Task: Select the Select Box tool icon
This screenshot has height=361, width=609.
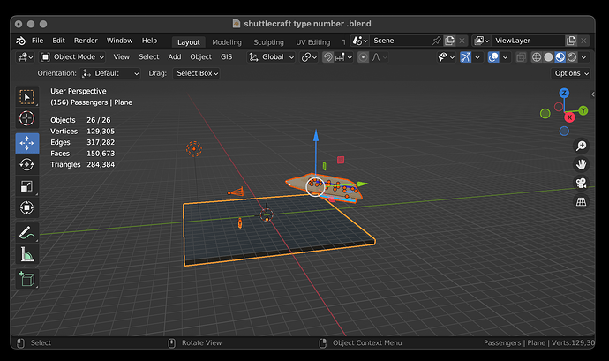Action: tap(26, 97)
